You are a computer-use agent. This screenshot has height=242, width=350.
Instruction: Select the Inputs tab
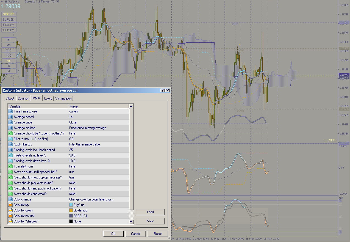[x=36, y=98]
